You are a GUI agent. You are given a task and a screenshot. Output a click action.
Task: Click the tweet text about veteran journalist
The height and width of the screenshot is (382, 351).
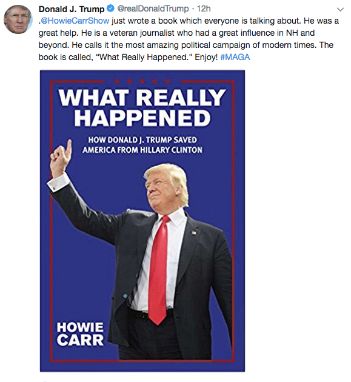(x=176, y=33)
